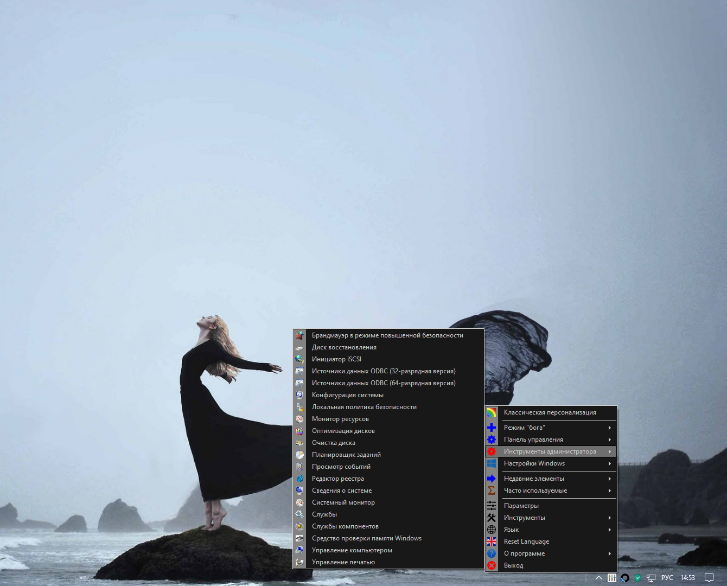Viewport: 727px width, 586px height.
Task: Open the notification center icon
Action: pos(709,578)
